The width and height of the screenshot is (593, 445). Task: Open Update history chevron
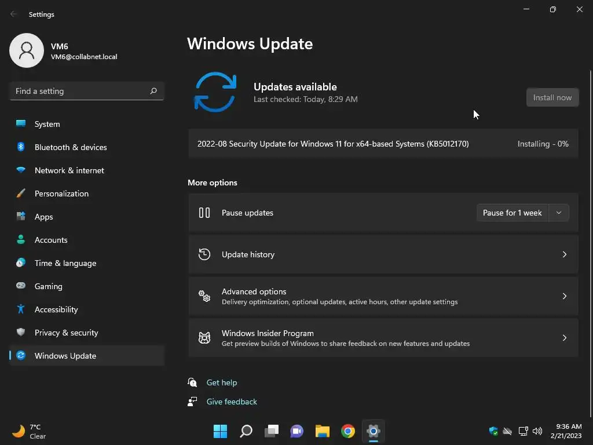564,254
